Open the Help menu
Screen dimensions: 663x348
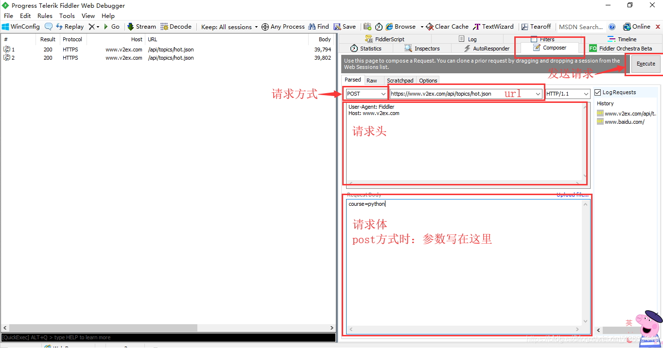pyautogui.click(x=108, y=16)
